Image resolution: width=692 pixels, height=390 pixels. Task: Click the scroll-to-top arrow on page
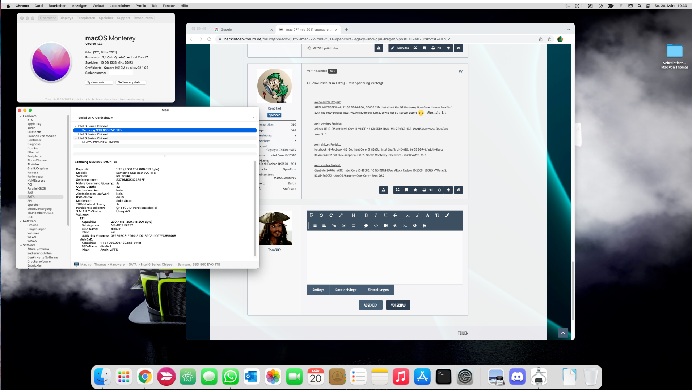(563, 333)
